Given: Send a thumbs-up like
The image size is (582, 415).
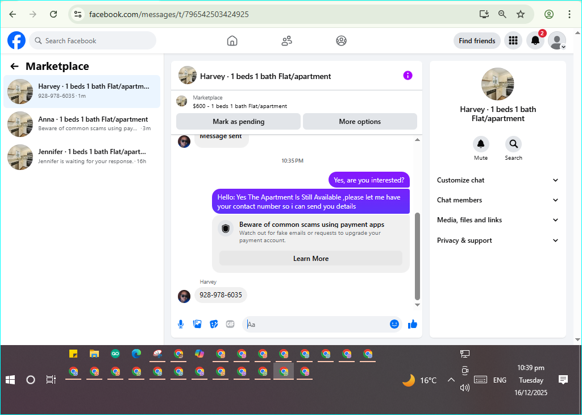Looking at the screenshot, I should (413, 324).
